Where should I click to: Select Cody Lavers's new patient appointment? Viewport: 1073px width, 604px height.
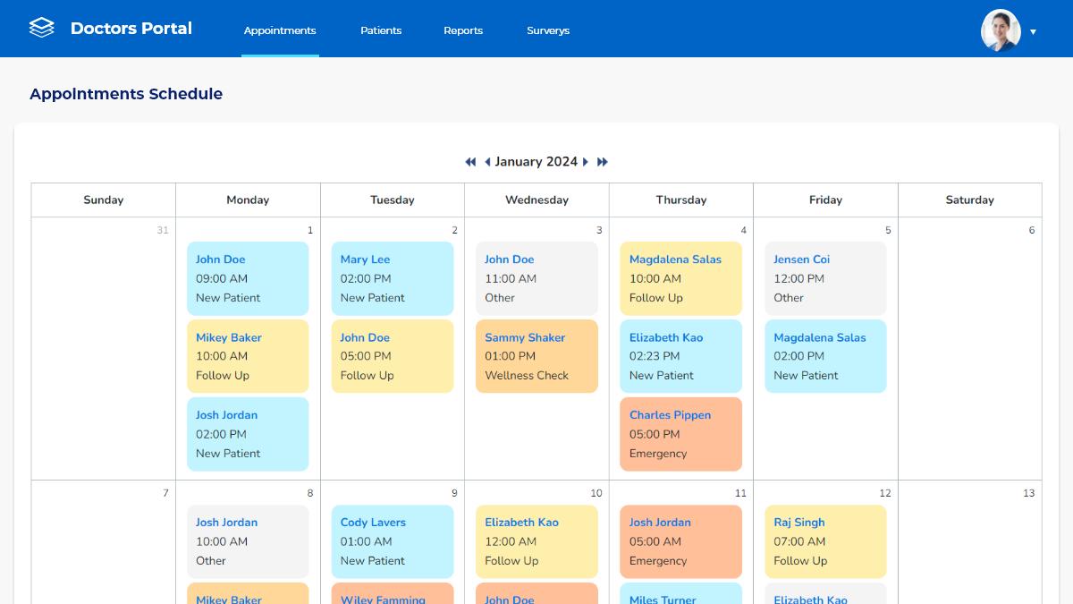click(x=392, y=541)
